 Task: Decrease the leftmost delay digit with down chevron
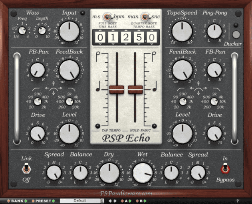[x=100, y=44]
